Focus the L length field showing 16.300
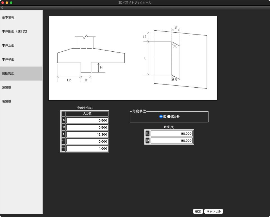The width and height of the screenshot is (270, 217). click(87, 134)
